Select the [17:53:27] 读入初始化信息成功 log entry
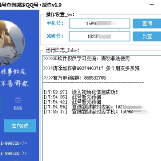Image resolution: width=161 pixels, height=161 pixels. pos(81,92)
